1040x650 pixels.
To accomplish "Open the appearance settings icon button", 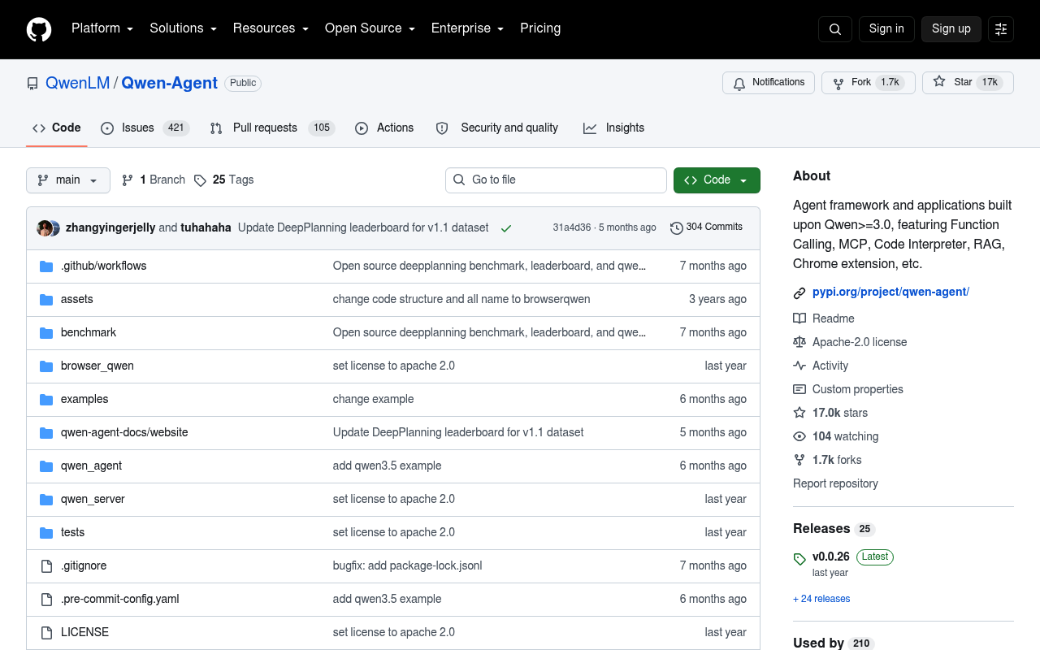I will (x=1001, y=29).
